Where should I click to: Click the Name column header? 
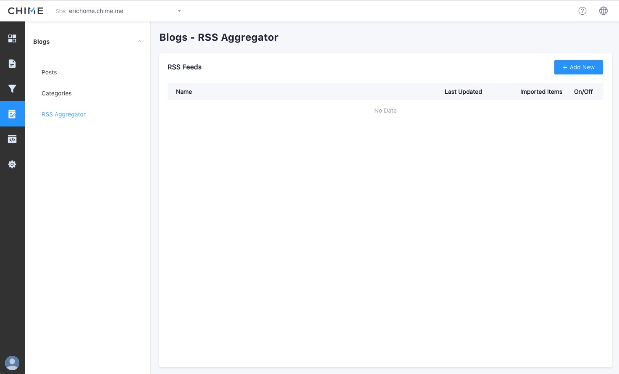click(184, 92)
